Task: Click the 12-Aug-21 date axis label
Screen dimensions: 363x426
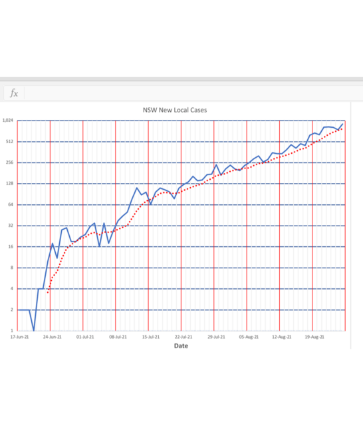Action: click(x=282, y=337)
